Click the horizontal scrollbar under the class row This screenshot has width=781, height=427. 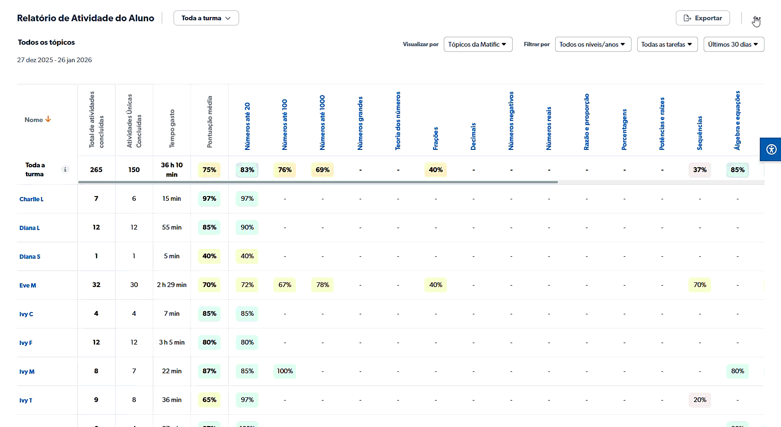(318, 182)
